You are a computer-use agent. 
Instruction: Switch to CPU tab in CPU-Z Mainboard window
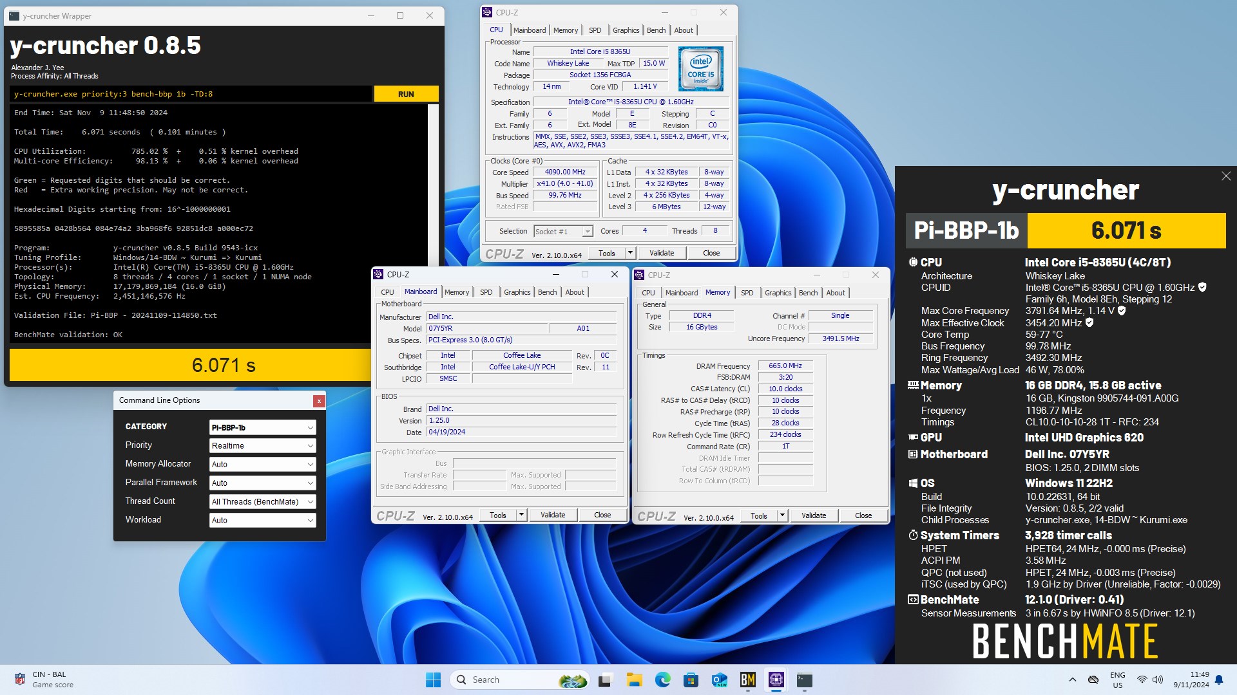tap(387, 292)
